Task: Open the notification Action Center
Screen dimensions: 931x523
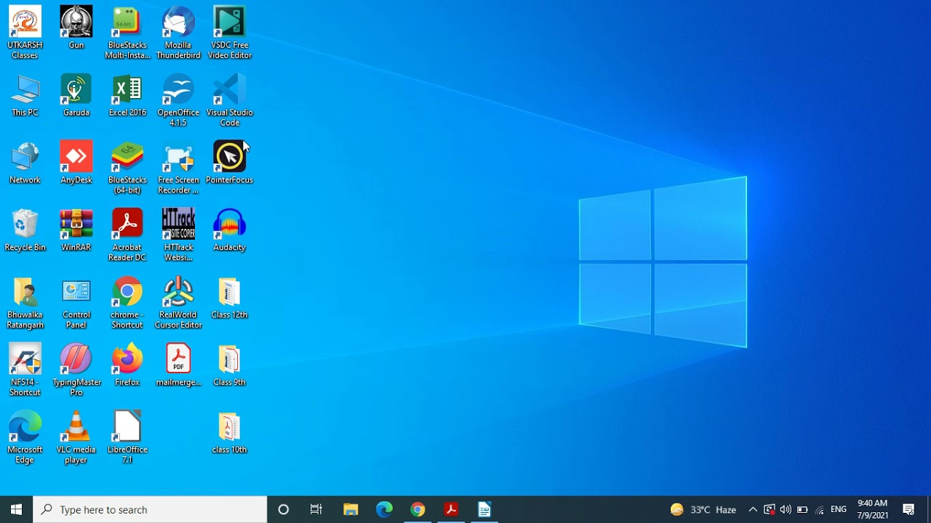Action: click(x=908, y=509)
